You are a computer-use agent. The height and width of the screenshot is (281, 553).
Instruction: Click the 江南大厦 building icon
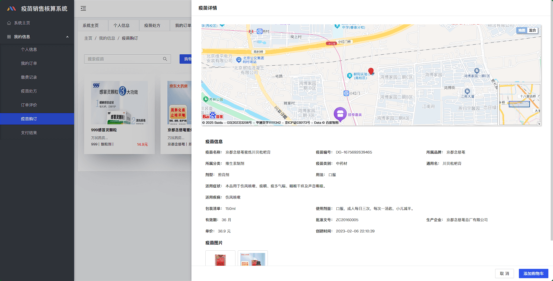click(x=467, y=92)
